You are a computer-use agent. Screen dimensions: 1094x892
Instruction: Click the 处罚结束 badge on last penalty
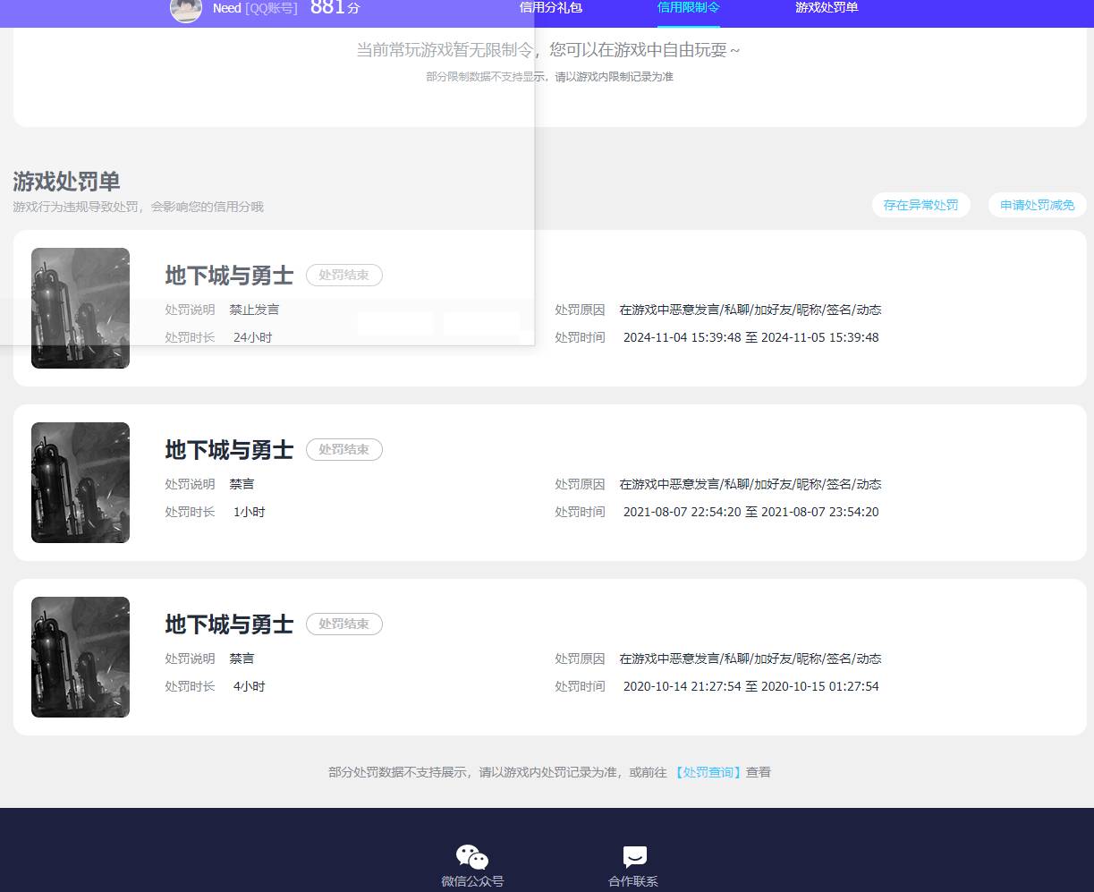344,624
